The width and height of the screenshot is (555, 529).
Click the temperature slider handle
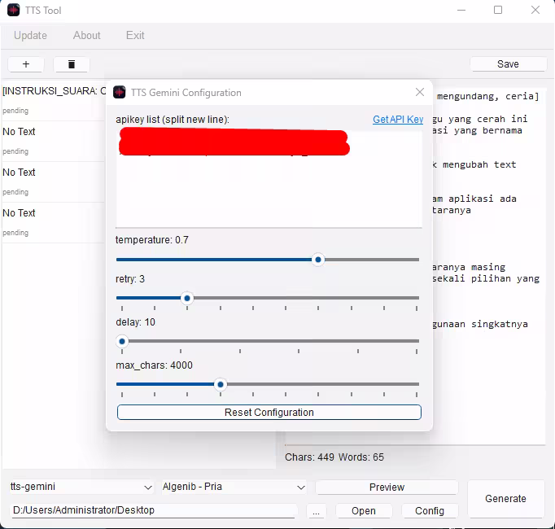tap(319, 260)
